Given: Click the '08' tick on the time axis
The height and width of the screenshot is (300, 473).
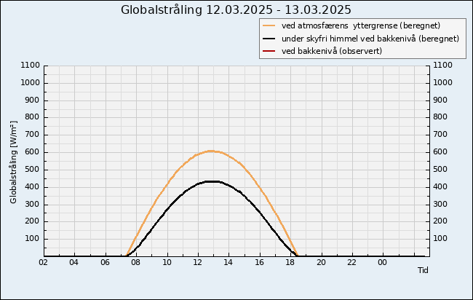Looking at the screenshot, I should click(136, 263).
